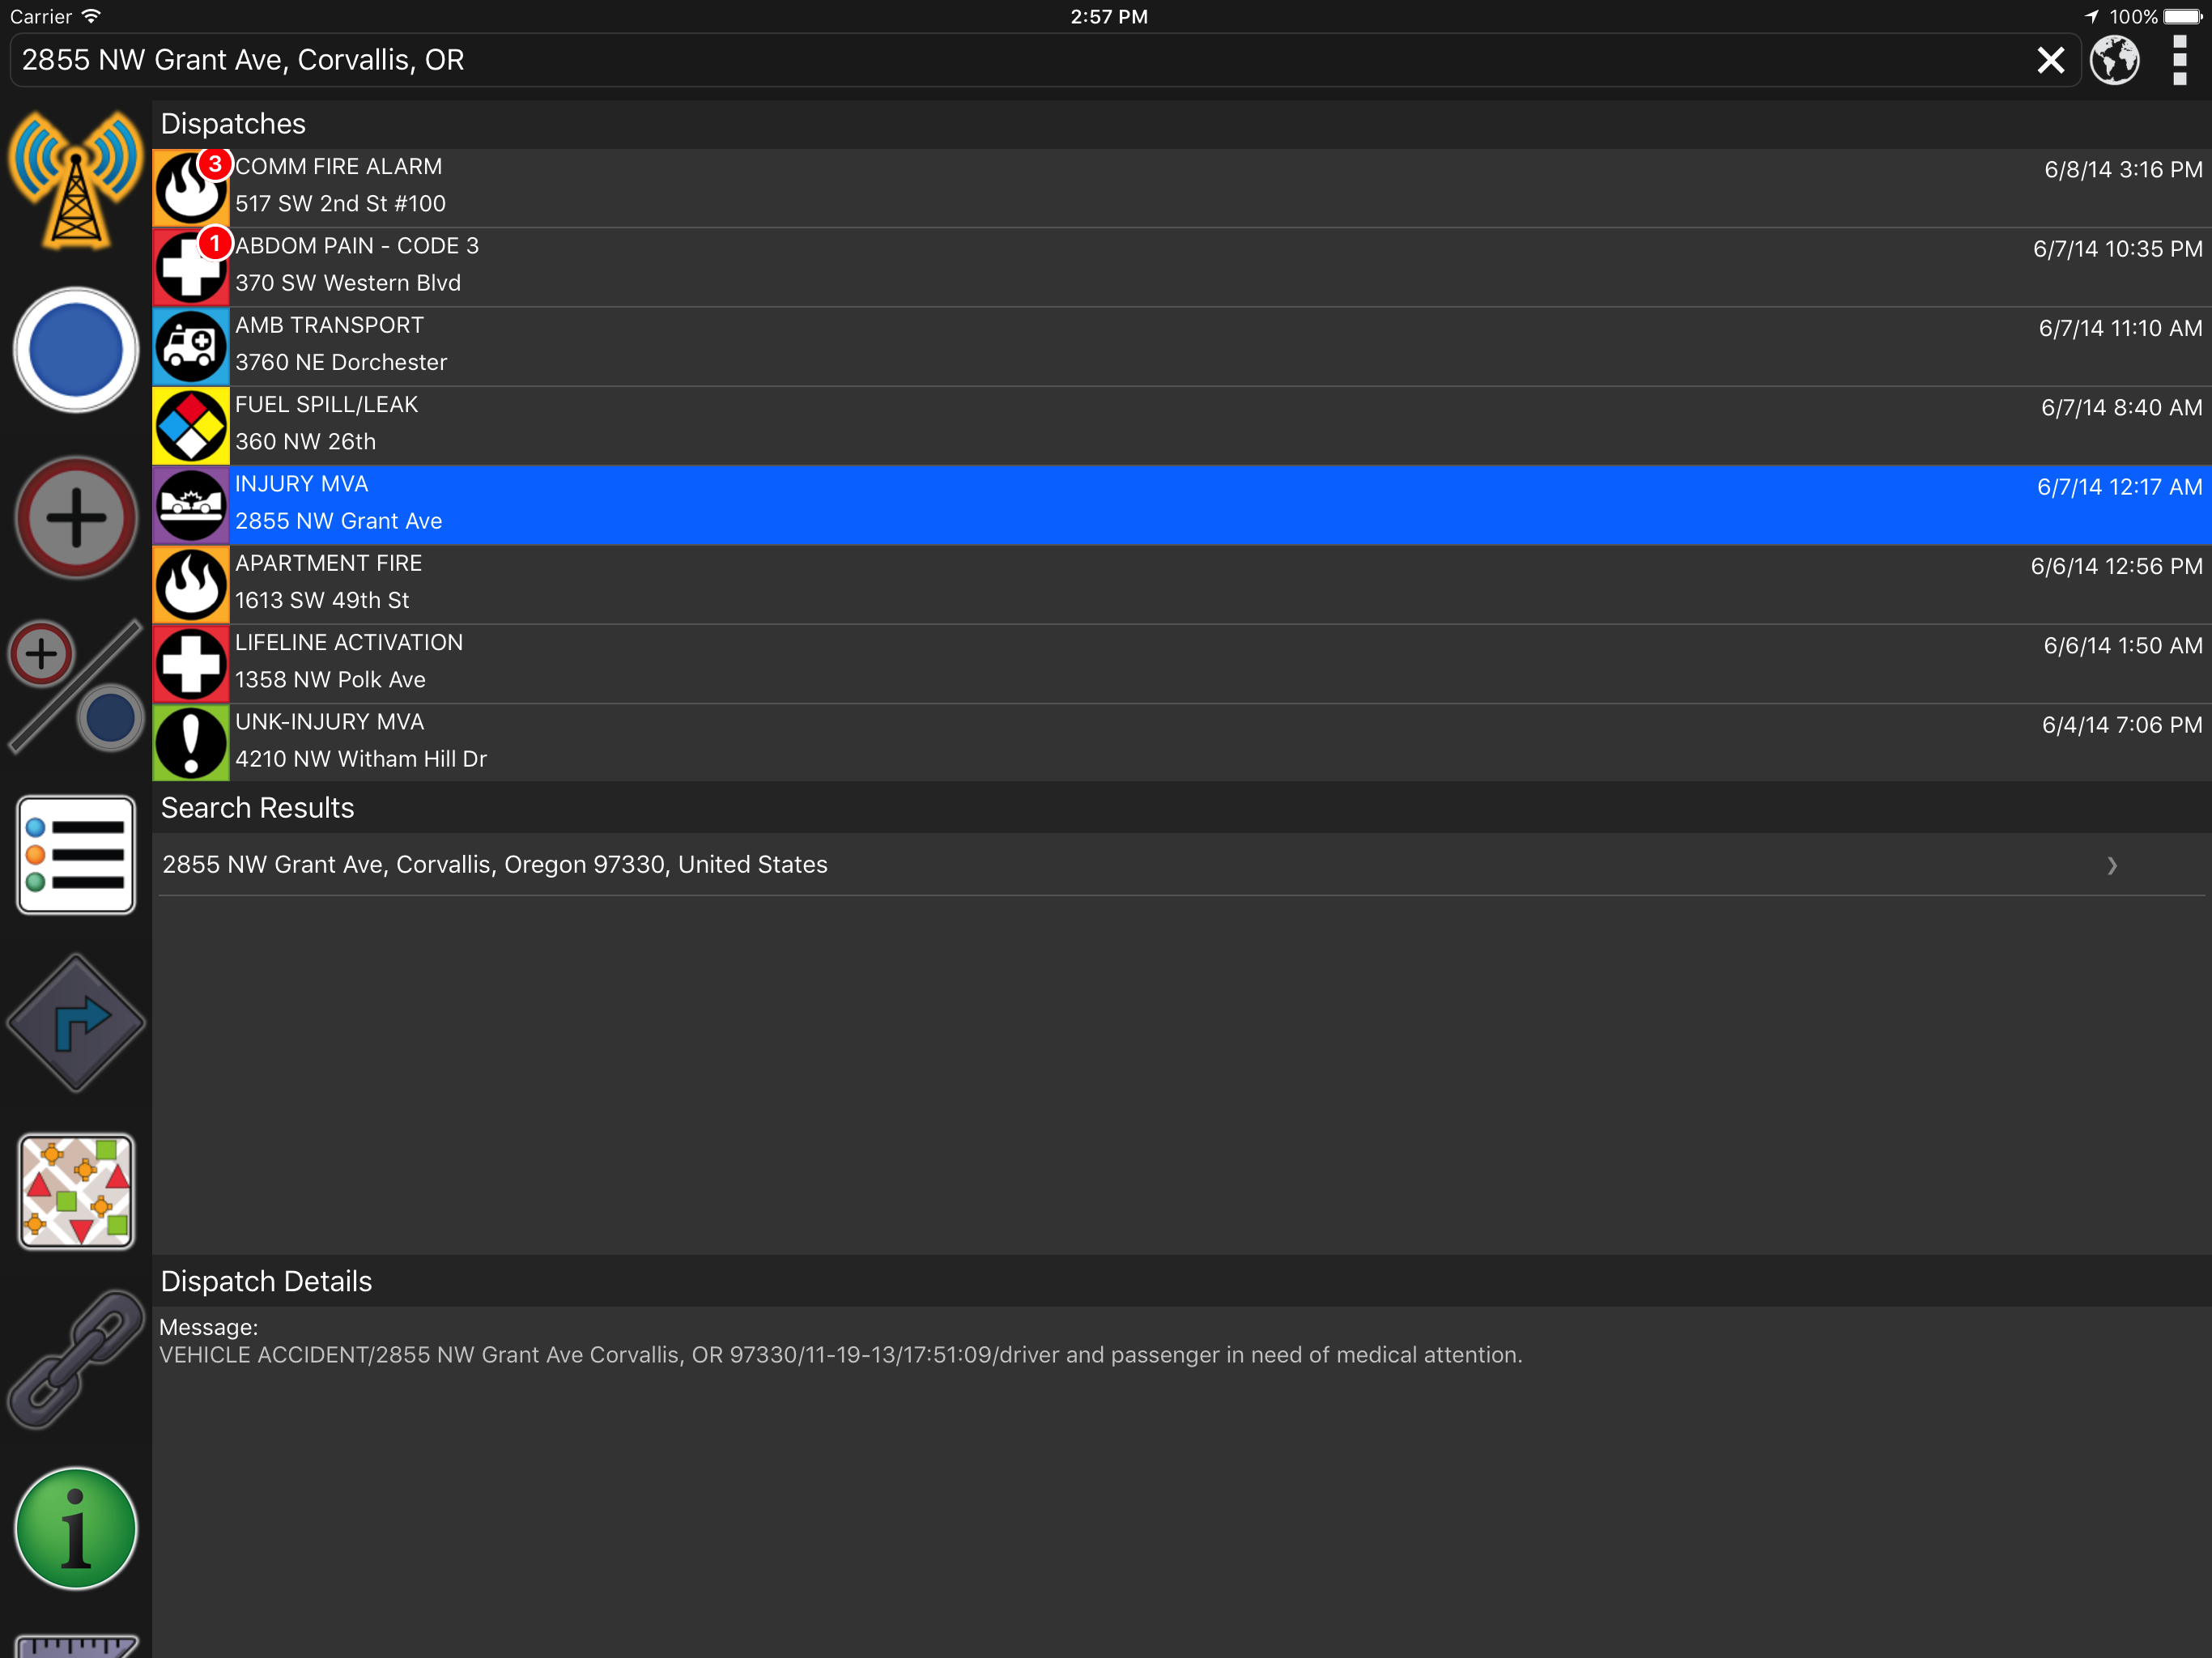Tap the UNK-INJURY MVA exclamation icon
This screenshot has width=2212, height=1658.
click(x=191, y=743)
